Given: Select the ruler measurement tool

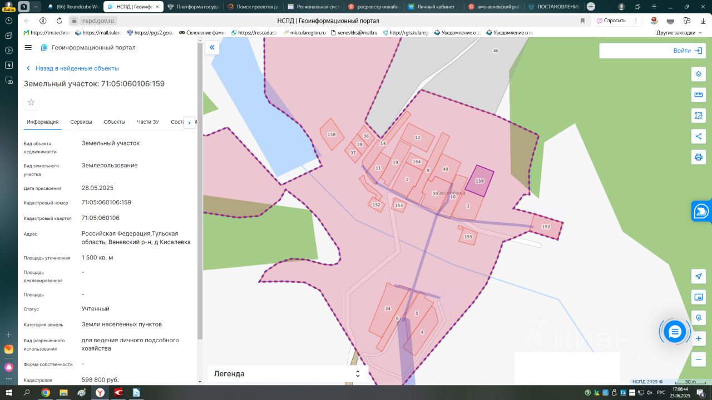Looking at the screenshot, I should 699,95.
